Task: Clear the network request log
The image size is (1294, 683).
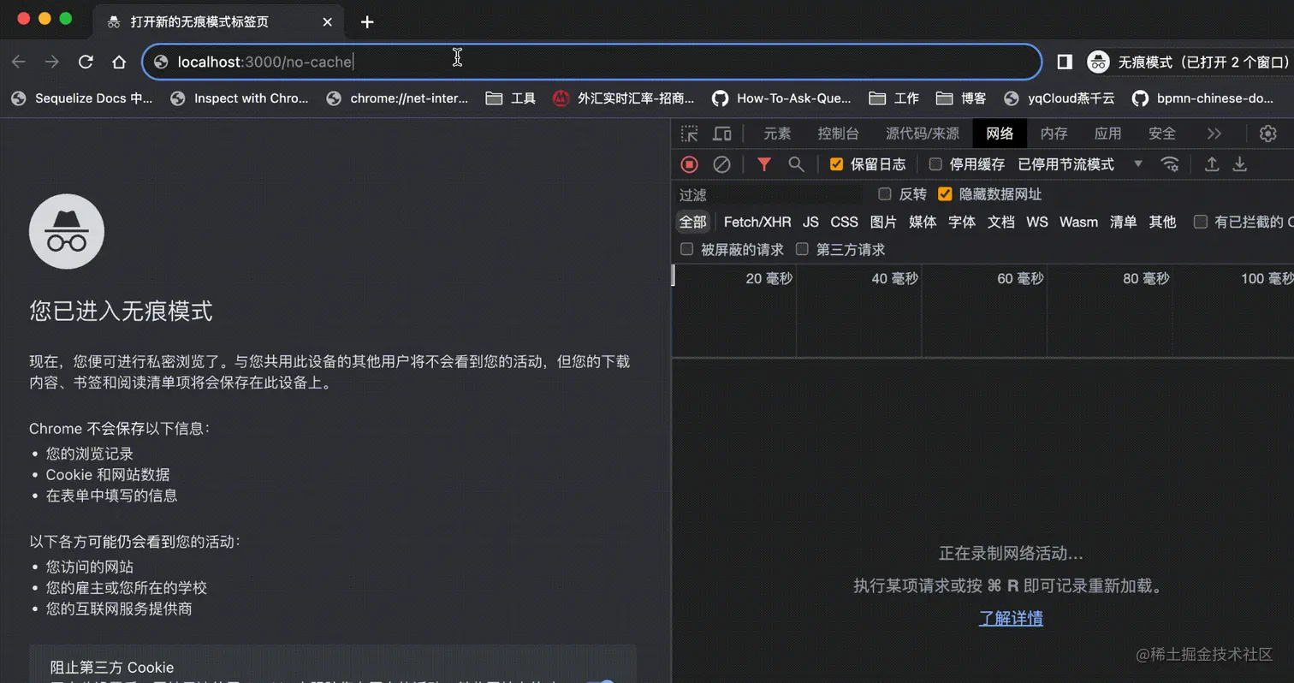Action: click(x=722, y=163)
